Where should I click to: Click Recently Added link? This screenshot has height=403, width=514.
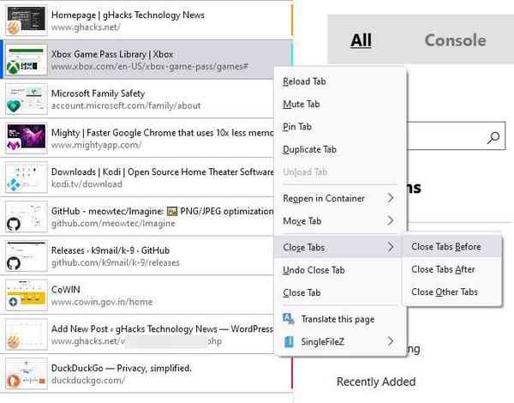pyautogui.click(x=376, y=382)
